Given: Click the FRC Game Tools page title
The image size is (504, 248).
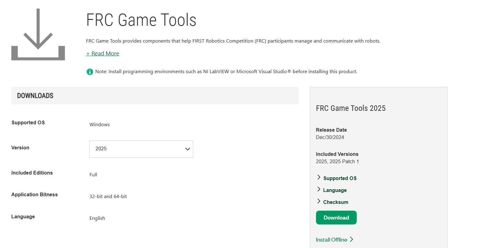Looking at the screenshot, I should 141,20.
